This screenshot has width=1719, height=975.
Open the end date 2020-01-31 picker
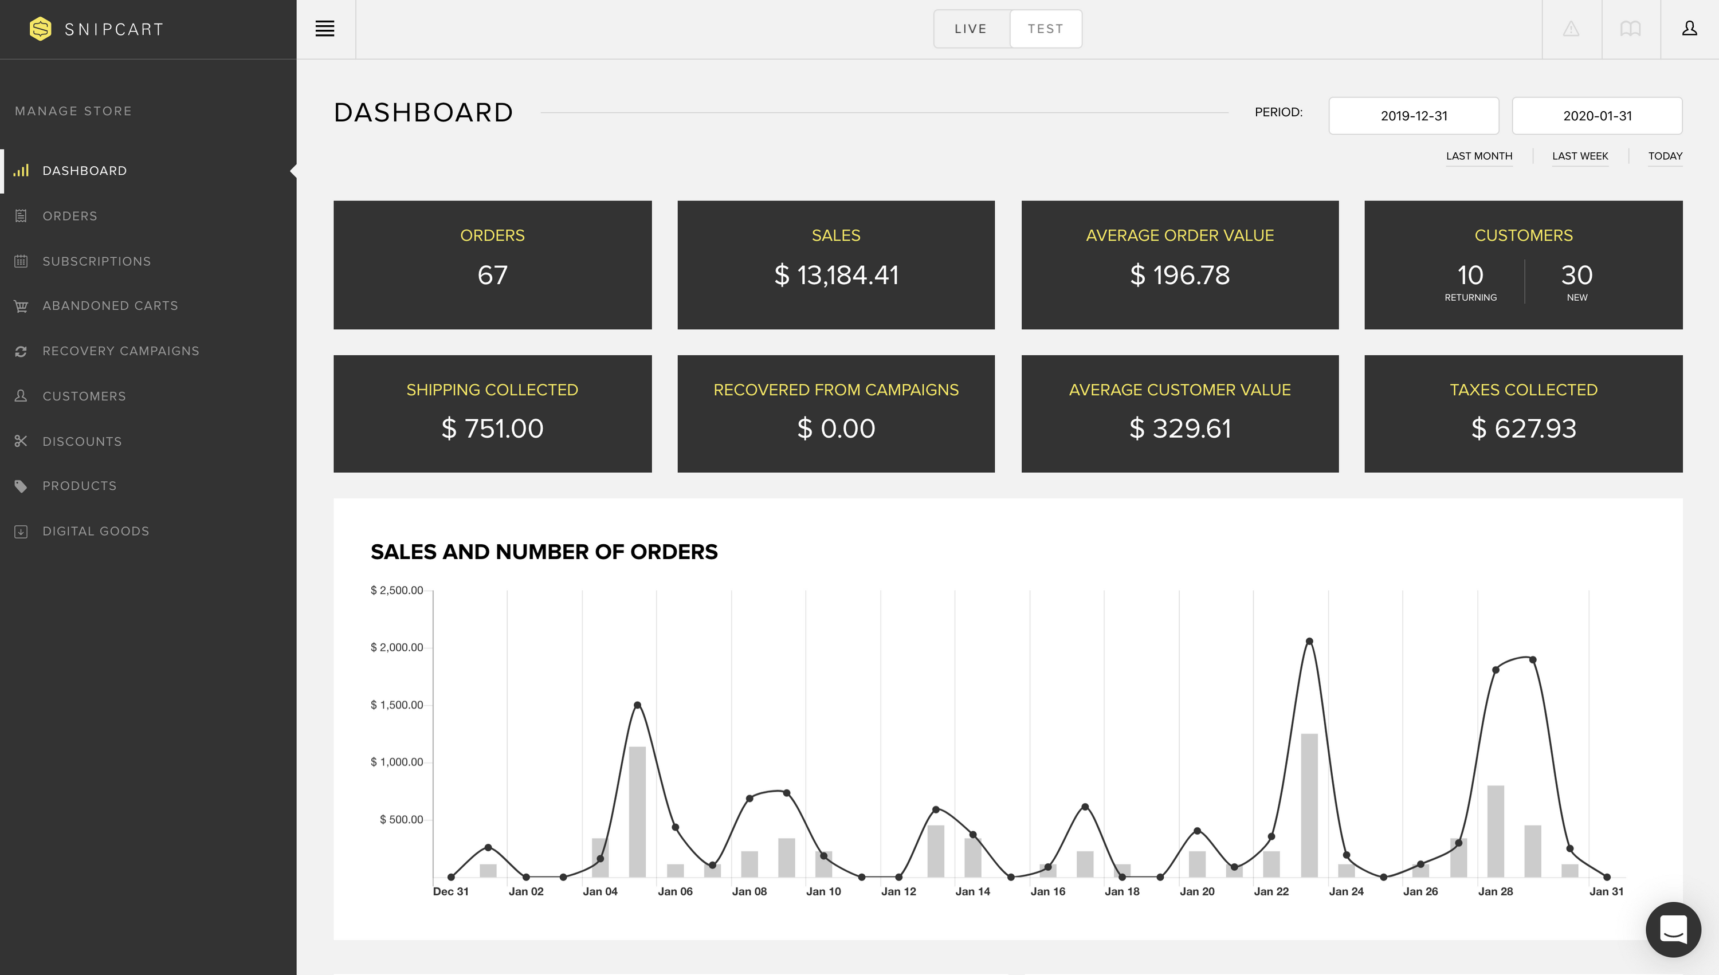[1596, 116]
